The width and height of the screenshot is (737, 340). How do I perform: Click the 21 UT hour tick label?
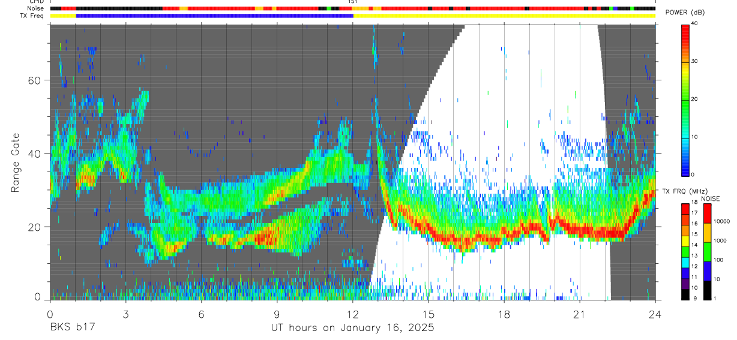579,314
